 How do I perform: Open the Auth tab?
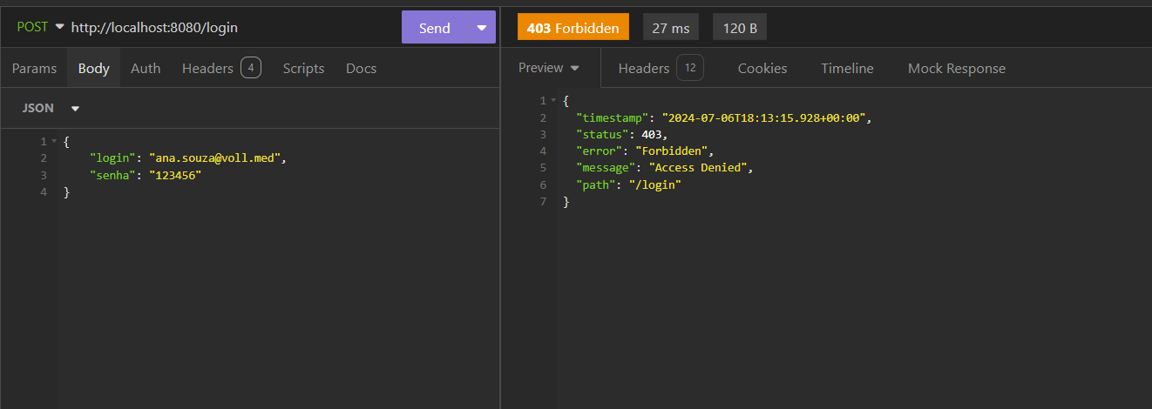coord(146,68)
